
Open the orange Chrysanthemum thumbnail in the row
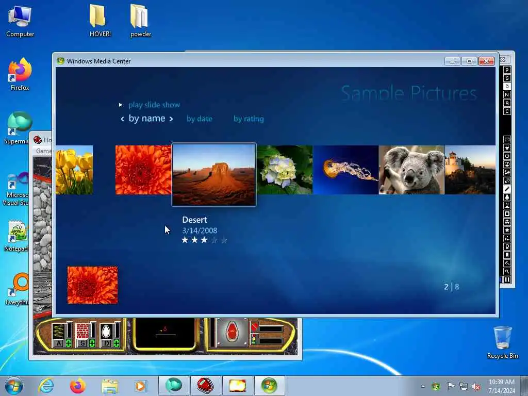(x=143, y=170)
